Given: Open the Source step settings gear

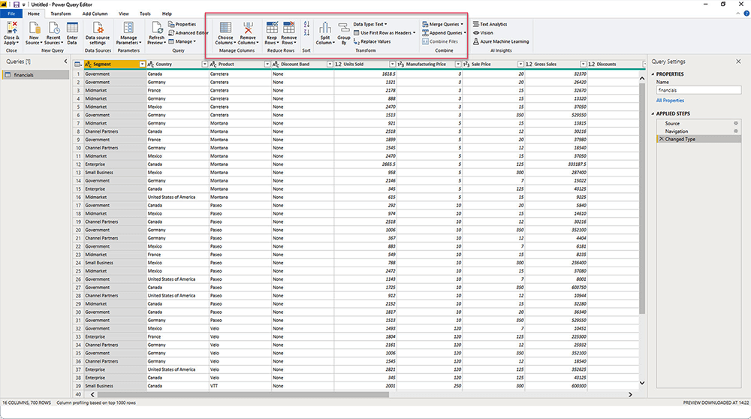Looking at the screenshot, I should coord(736,123).
